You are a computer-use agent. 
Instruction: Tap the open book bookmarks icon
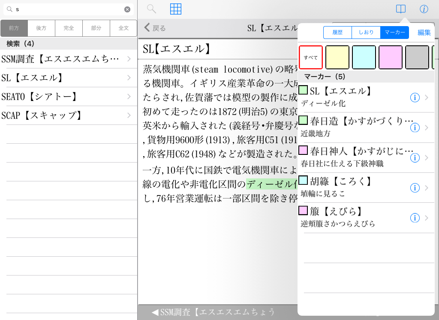point(400,9)
